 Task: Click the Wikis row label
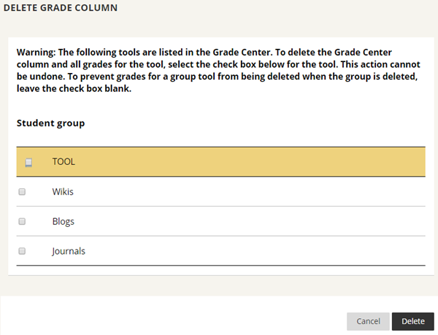[63, 192]
